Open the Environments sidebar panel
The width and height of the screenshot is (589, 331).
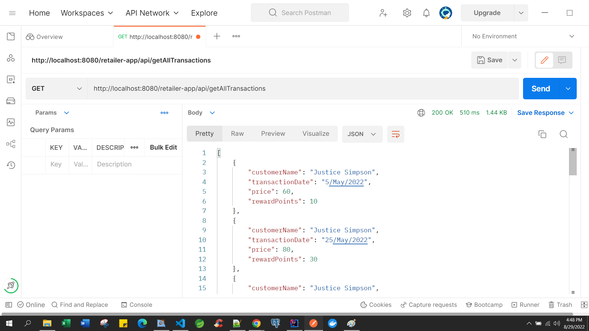[x=11, y=79]
